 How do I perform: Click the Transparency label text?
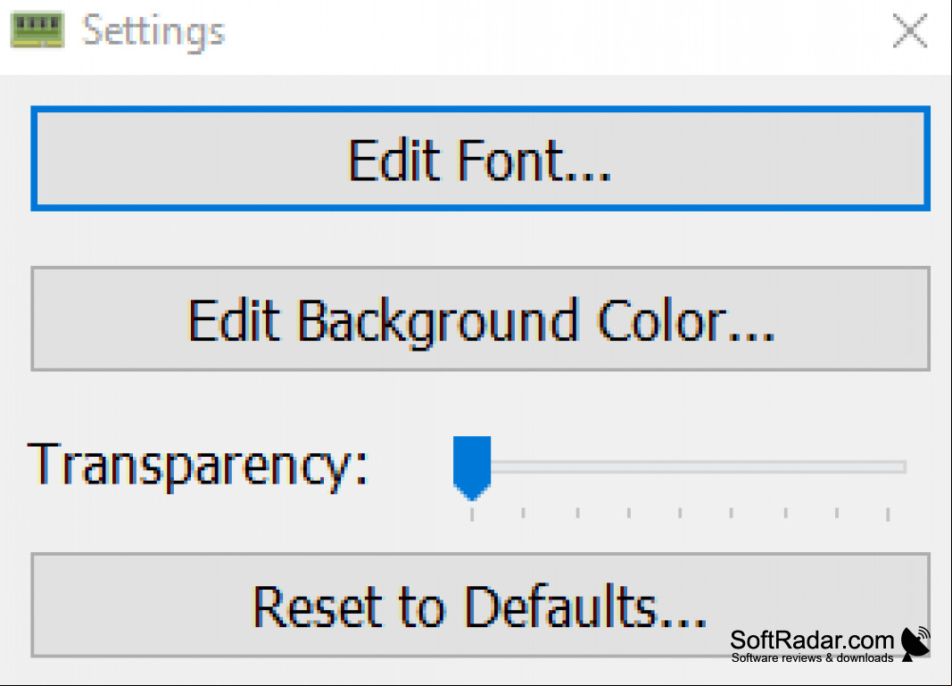point(198,467)
